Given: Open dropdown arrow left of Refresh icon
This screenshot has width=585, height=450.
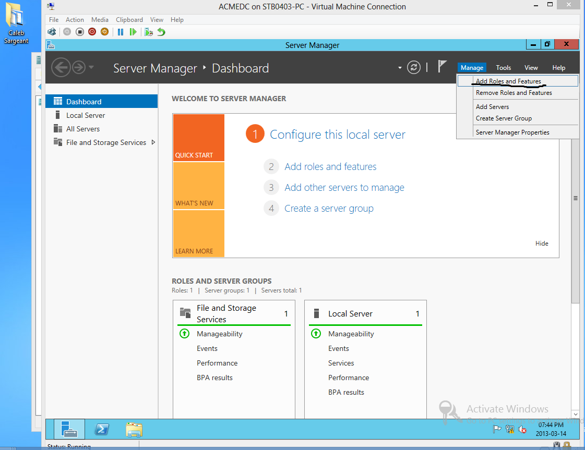Looking at the screenshot, I should (x=400, y=68).
